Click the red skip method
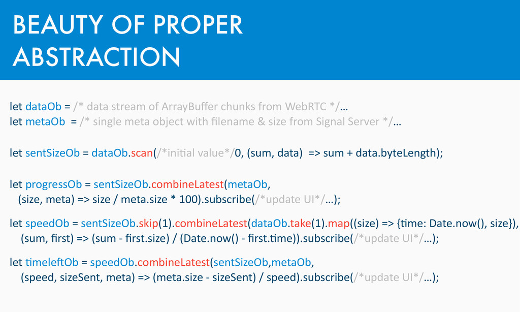Image resolution: width=520 pixels, height=312 pixels. click(x=148, y=224)
